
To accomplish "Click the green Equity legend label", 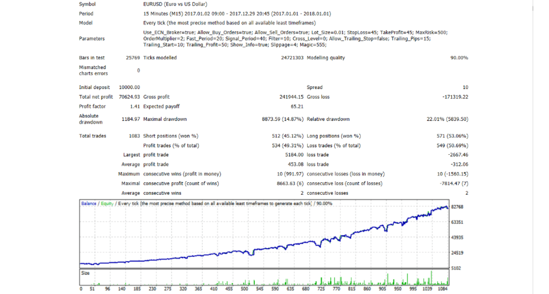I will click(x=107, y=203).
